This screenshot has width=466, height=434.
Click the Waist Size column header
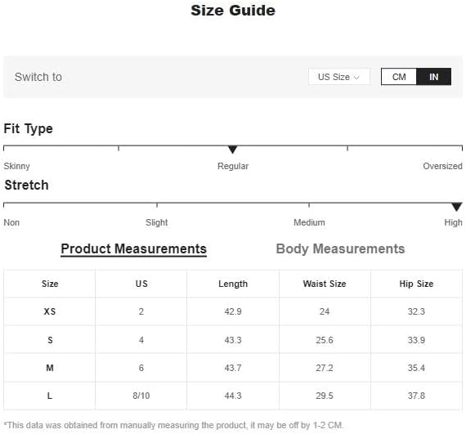[325, 284]
